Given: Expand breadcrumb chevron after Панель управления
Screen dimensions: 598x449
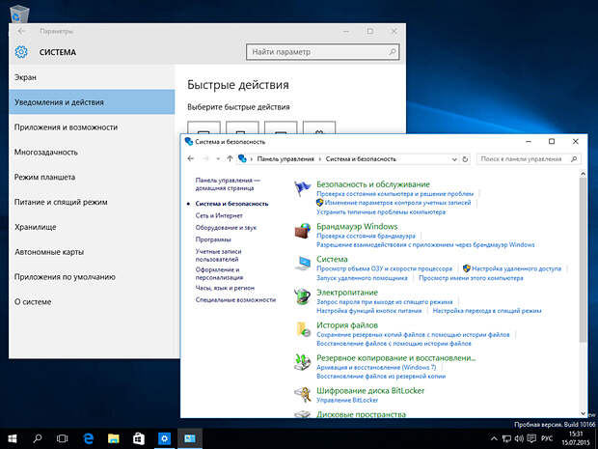Looking at the screenshot, I should [x=320, y=158].
